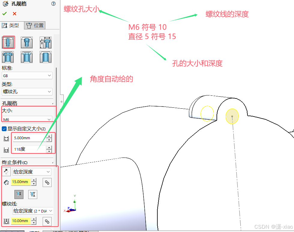Click the blind hole depth icon

pyautogui.click(x=6, y=182)
